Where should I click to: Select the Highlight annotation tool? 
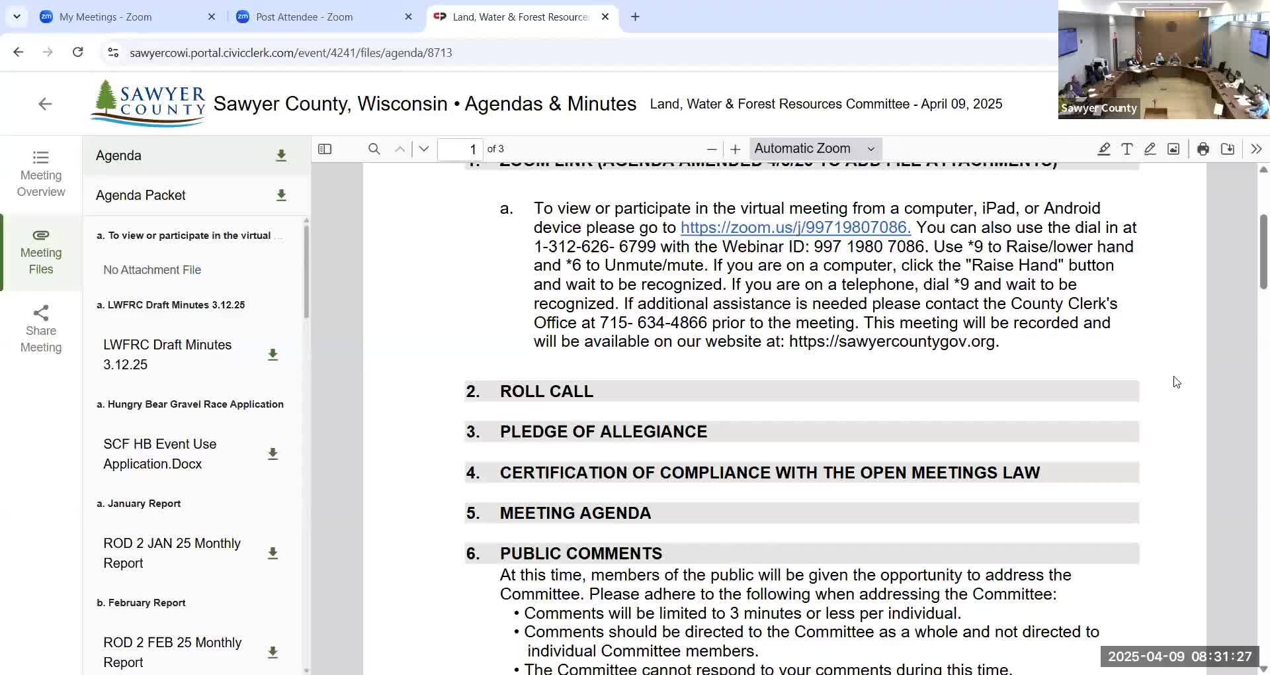pyautogui.click(x=1104, y=149)
